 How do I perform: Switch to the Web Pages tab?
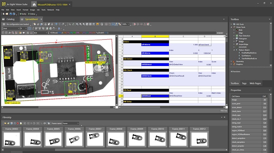point(255,83)
